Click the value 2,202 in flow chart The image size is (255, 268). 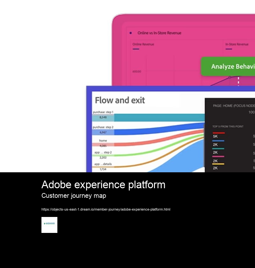(x=103, y=157)
